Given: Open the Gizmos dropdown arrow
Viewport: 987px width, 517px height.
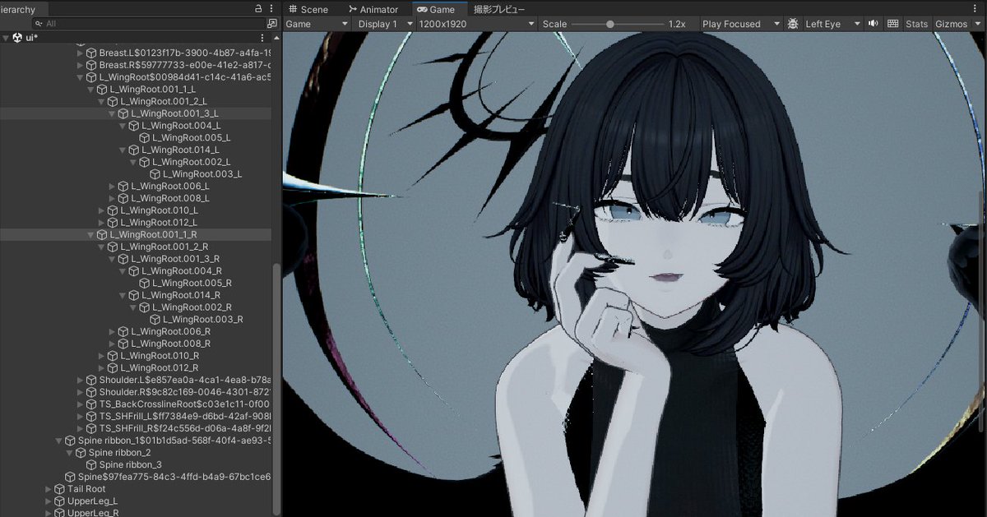Looking at the screenshot, I should (x=976, y=24).
